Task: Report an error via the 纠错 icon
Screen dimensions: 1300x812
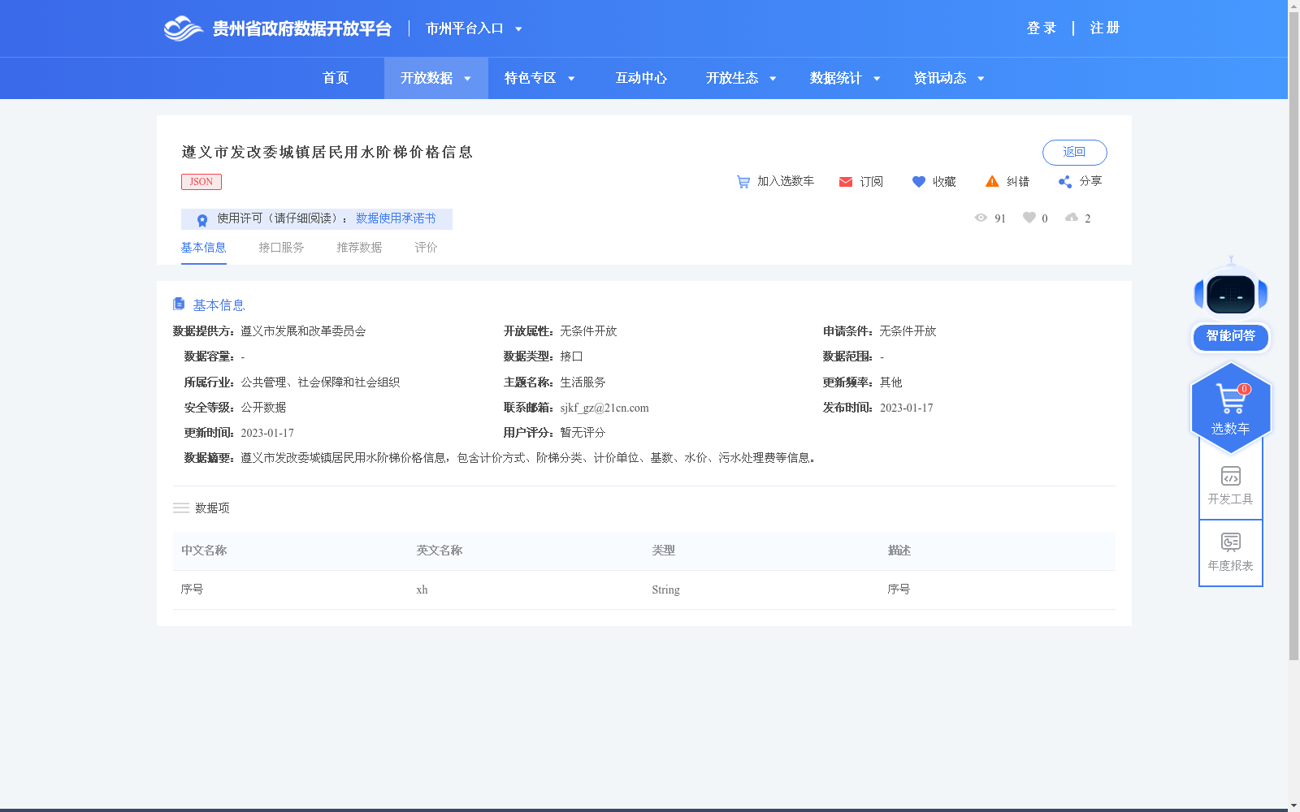Action: (x=992, y=181)
